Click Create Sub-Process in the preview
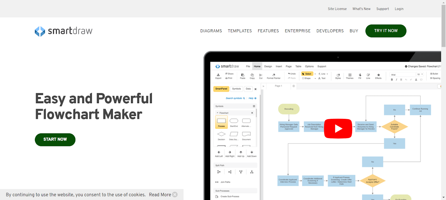Viewport: 446px width, 200px height. click(x=227, y=197)
